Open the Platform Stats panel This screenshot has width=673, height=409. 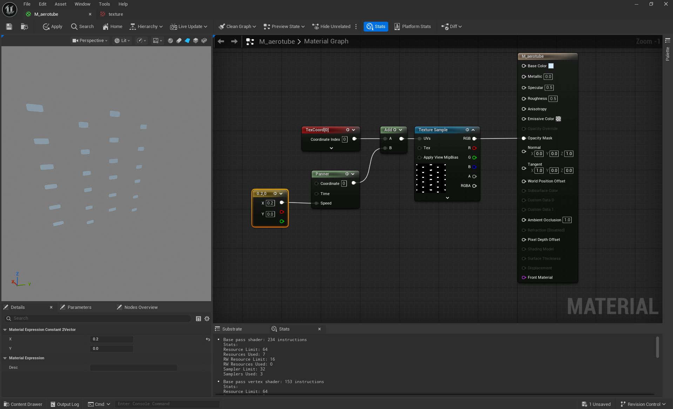click(x=412, y=27)
